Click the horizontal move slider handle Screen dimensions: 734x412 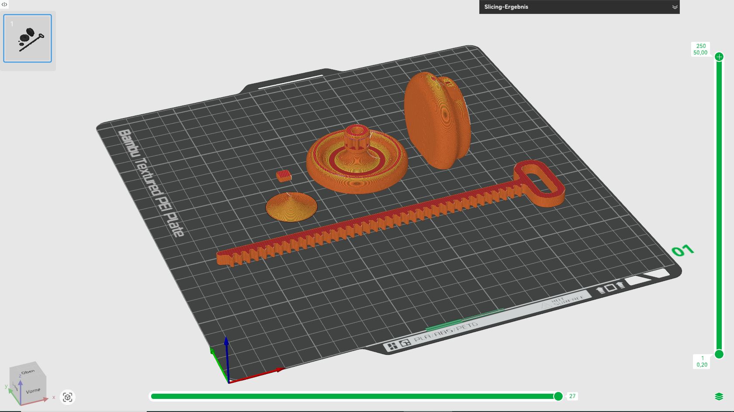[x=558, y=396]
